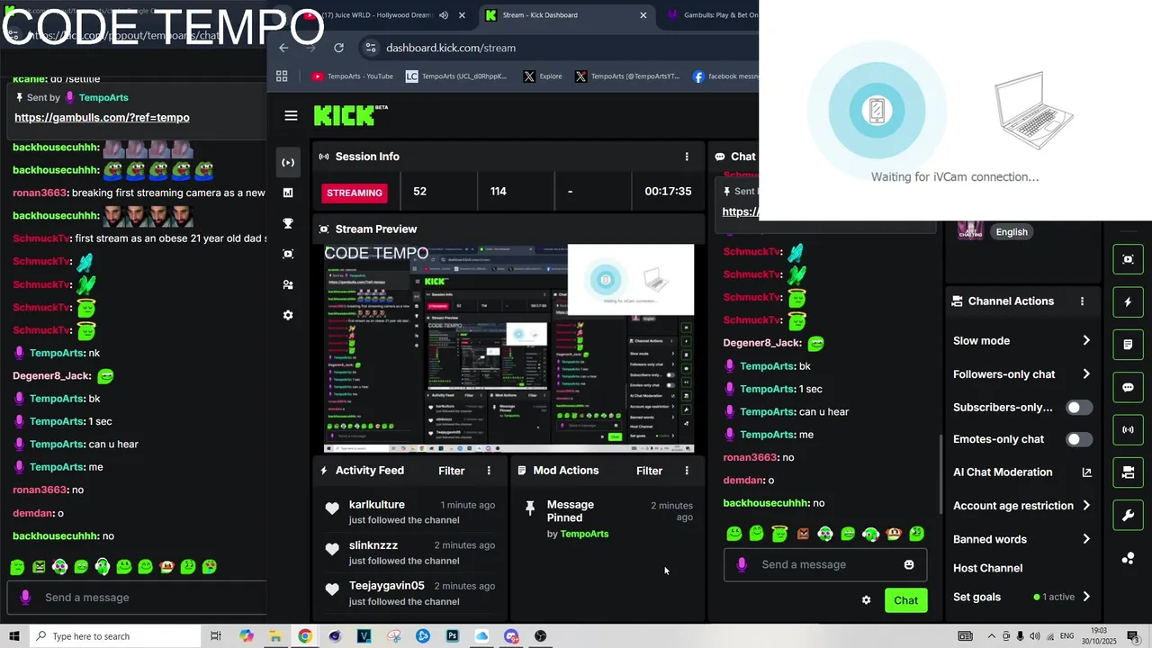Open emoji picker in dashboard chat input
Viewport: 1152px width, 648px height.
pos(909,564)
